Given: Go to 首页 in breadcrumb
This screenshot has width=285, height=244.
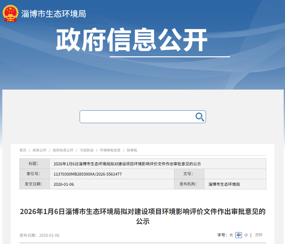Looking at the screenshot, I should click(x=23, y=150).
